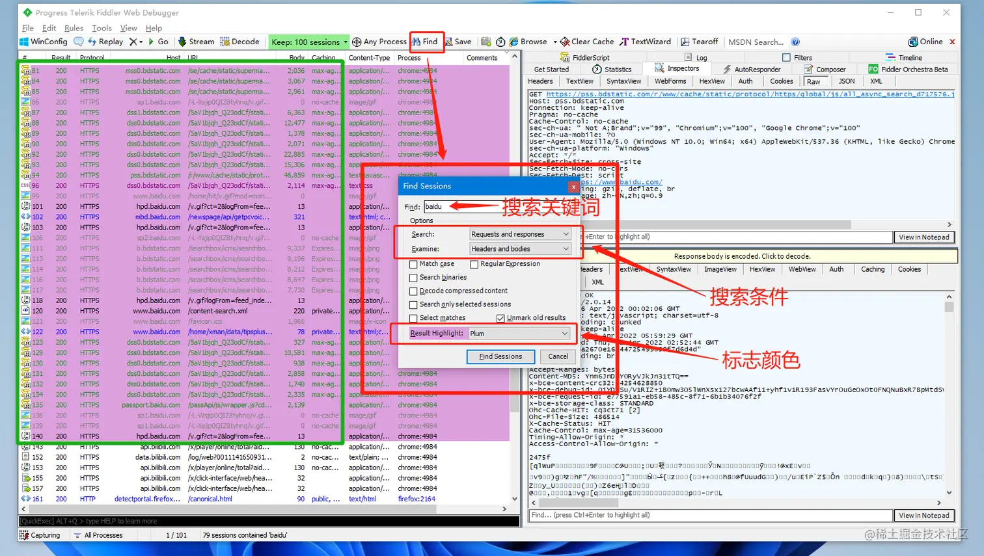The height and width of the screenshot is (556, 984).
Task: Click the Go resume button
Action: click(x=158, y=42)
